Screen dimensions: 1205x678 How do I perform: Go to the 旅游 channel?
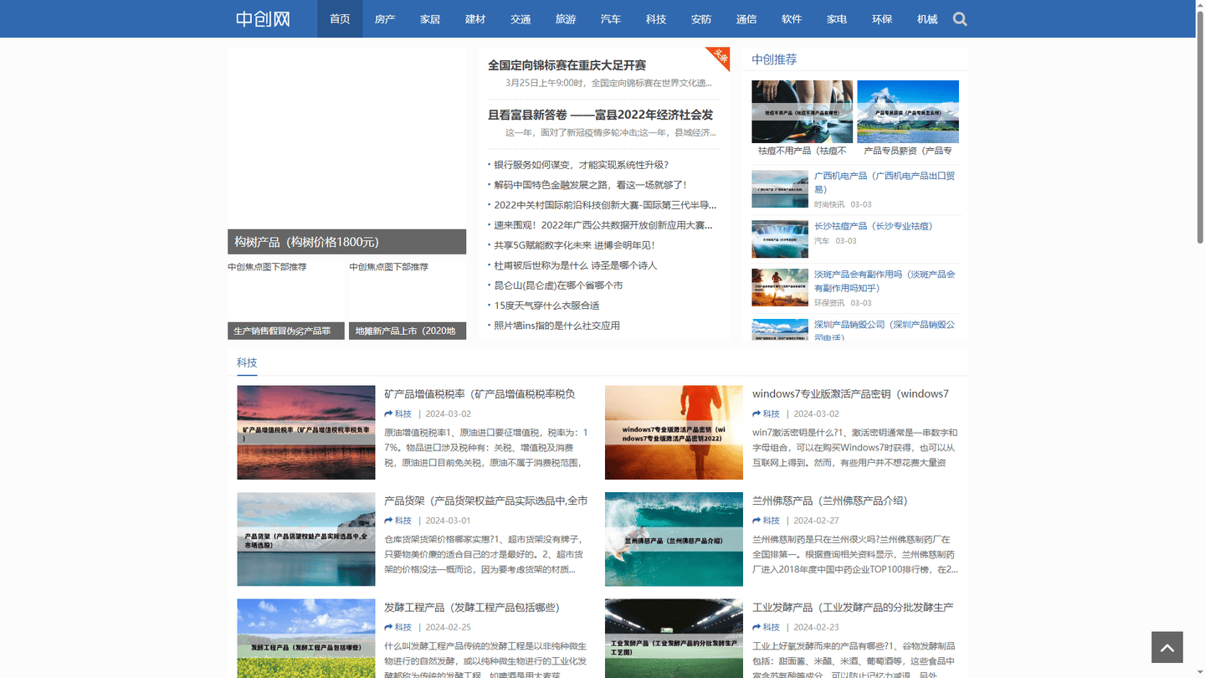pyautogui.click(x=566, y=18)
